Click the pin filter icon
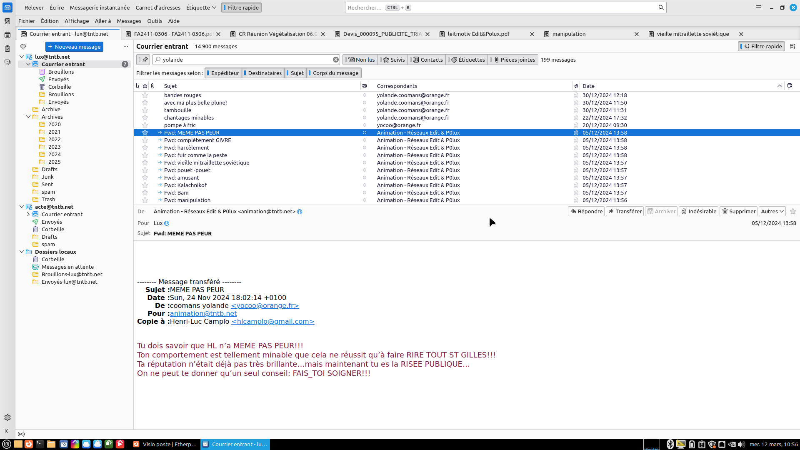The width and height of the screenshot is (800, 450). click(145, 60)
